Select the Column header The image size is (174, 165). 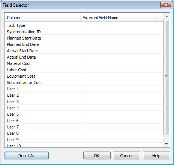43,18
